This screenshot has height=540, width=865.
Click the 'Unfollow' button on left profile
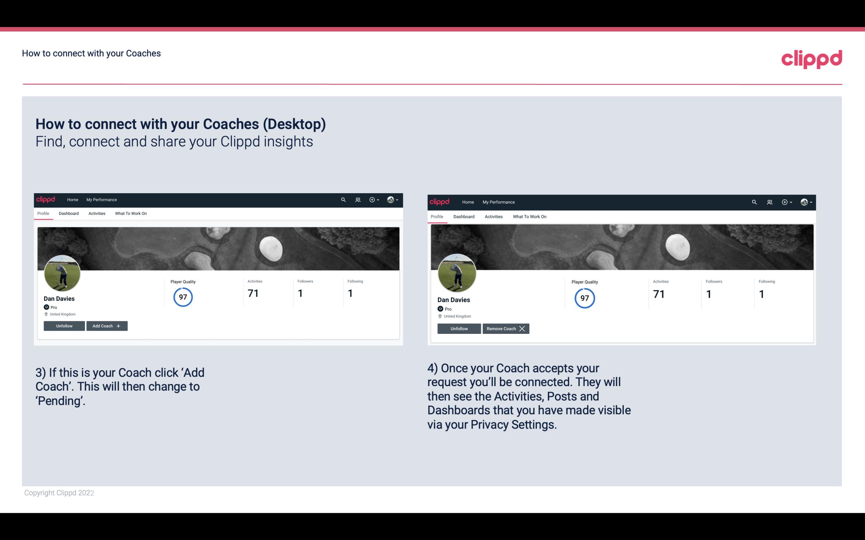[x=65, y=326]
